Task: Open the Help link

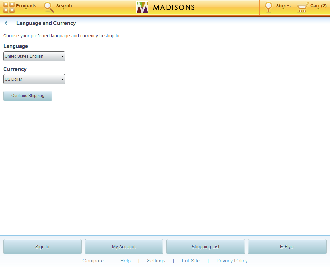Action: pos(125,261)
